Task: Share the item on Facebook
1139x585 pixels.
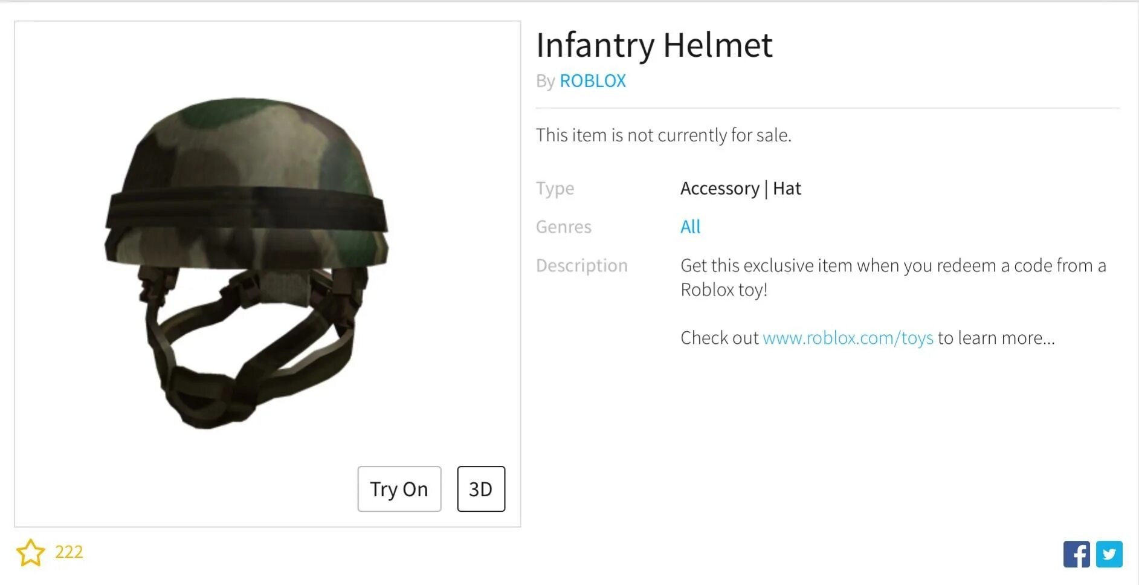Action: [x=1076, y=554]
